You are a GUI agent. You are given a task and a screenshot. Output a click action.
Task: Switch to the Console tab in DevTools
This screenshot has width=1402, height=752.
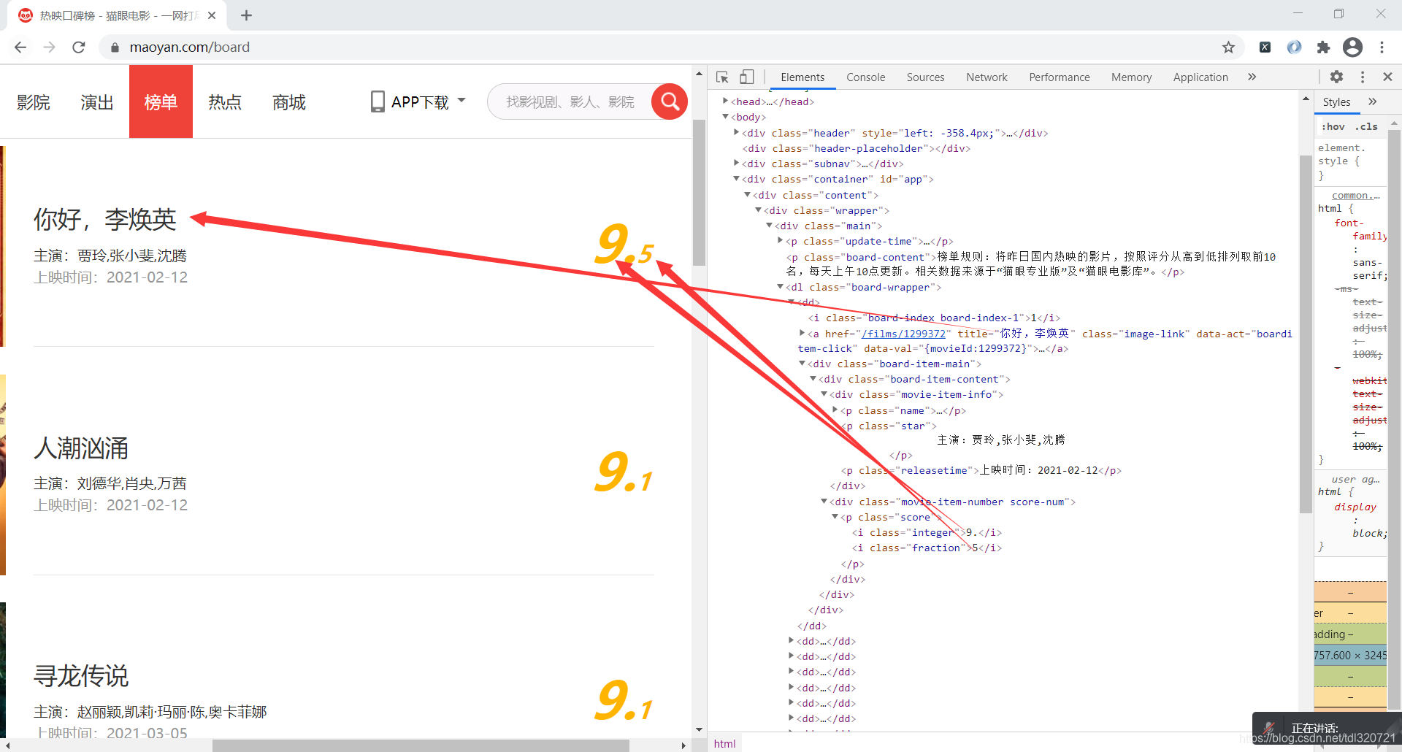coord(865,77)
